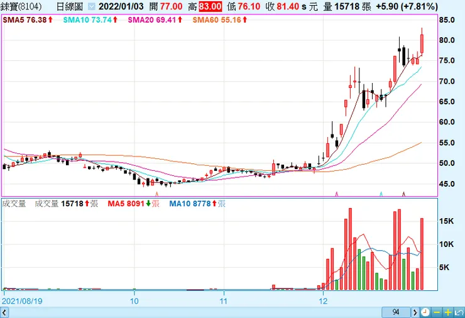The height and width of the screenshot is (318, 465).
Task: Click the 45.0 price axis label
Action: pyautogui.click(x=447, y=184)
